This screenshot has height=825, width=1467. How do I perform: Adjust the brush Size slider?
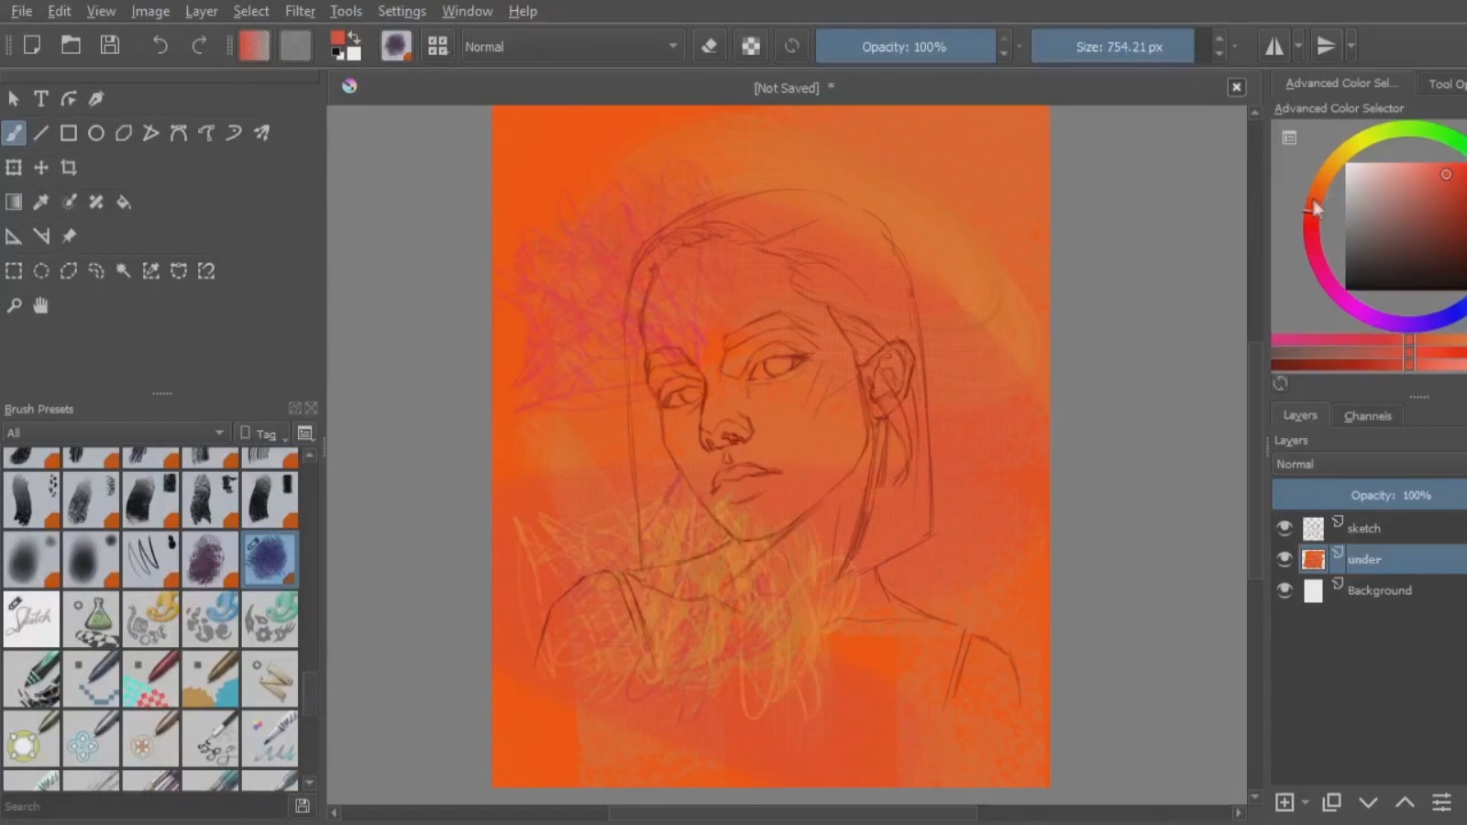(x=1119, y=47)
